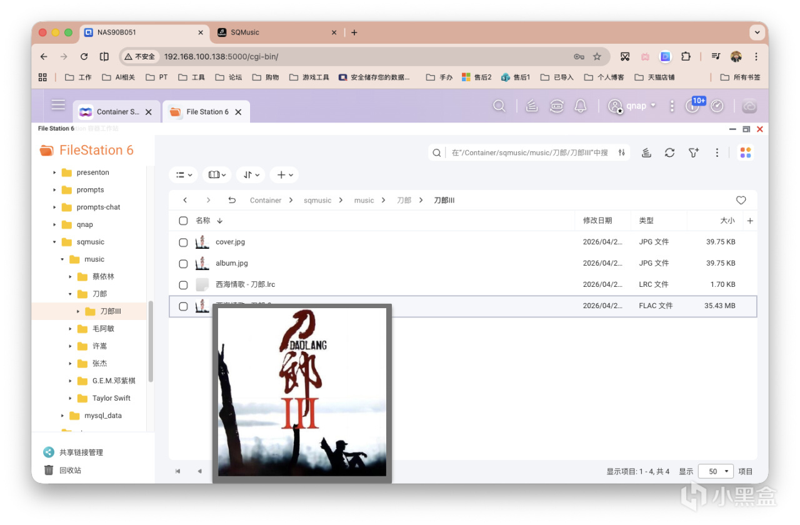Open the QTS main hamburger menu
The width and height of the screenshot is (800, 525).
click(58, 105)
